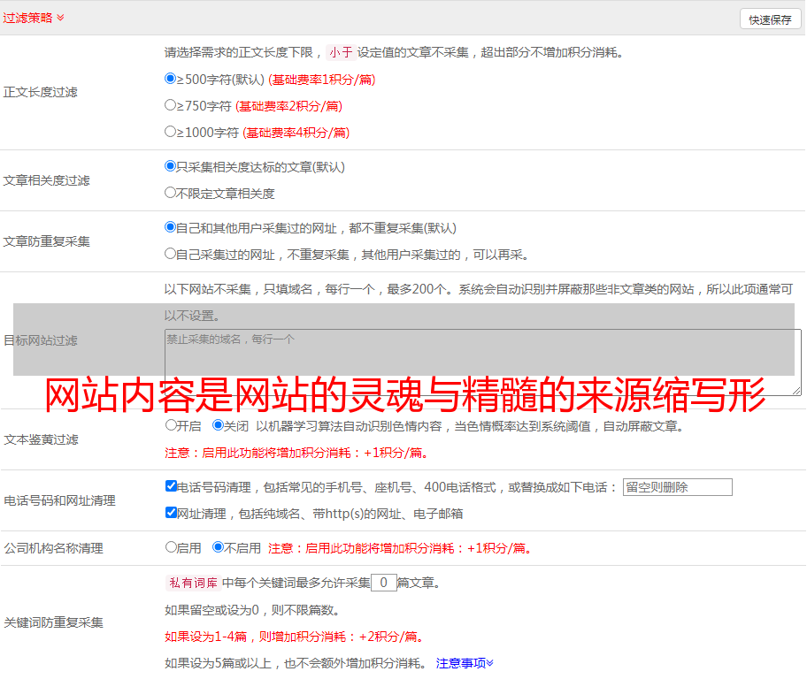The width and height of the screenshot is (807, 679).
Task: Expand the 注意事项 link
Action: 464,663
